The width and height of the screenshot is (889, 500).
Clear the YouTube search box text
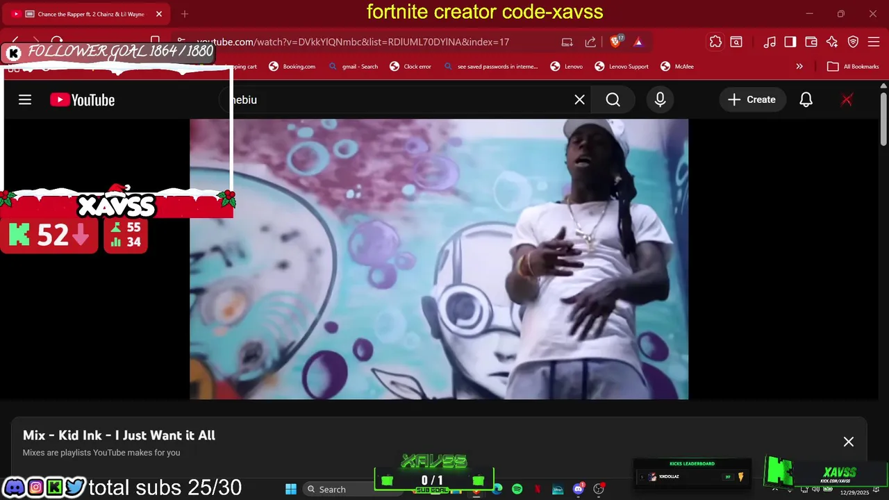tap(580, 100)
